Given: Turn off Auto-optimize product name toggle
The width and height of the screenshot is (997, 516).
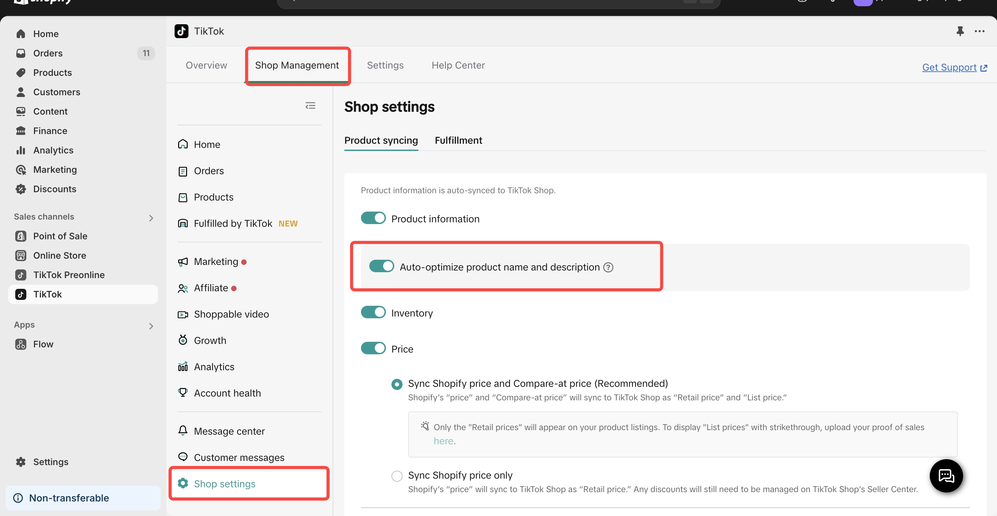Looking at the screenshot, I should tap(381, 266).
